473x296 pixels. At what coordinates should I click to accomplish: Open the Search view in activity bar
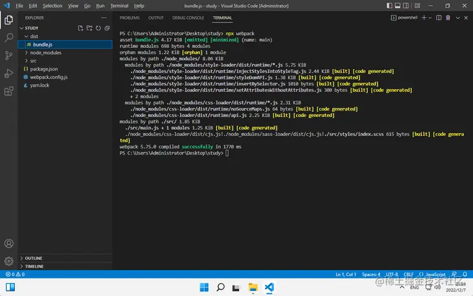coord(9,37)
